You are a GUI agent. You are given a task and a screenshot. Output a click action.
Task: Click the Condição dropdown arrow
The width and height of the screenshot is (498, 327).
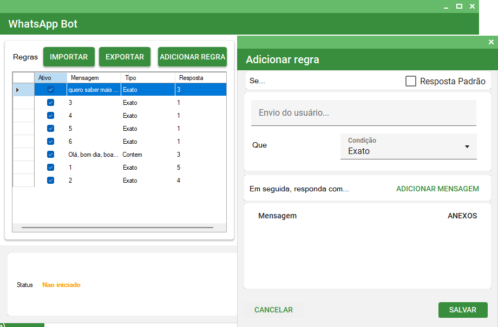click(467, 147)
